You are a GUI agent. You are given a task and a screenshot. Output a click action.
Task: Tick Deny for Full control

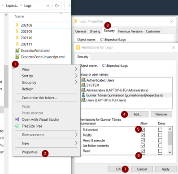(160, 129)
